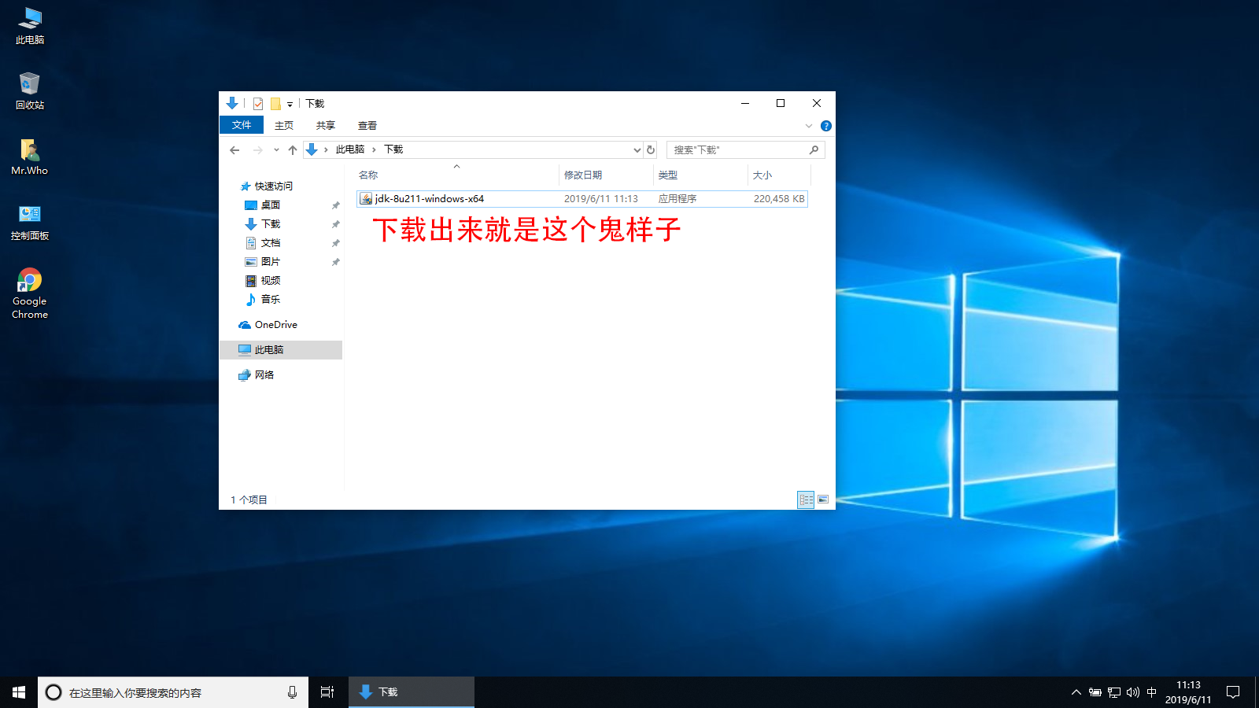Go back using the back arrow
Viewport: 1259px width, 708px height.
(234, 149)
